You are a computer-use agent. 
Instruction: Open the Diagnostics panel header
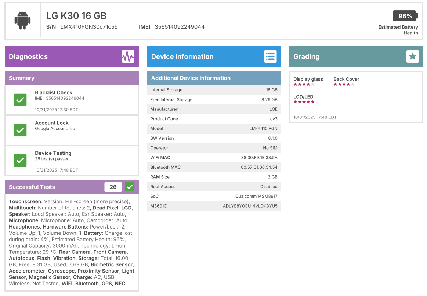pos(62,56)
